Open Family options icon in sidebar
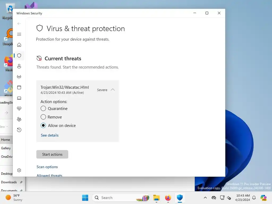Viewport: 272px width, 204px height. tap(19, 119)
